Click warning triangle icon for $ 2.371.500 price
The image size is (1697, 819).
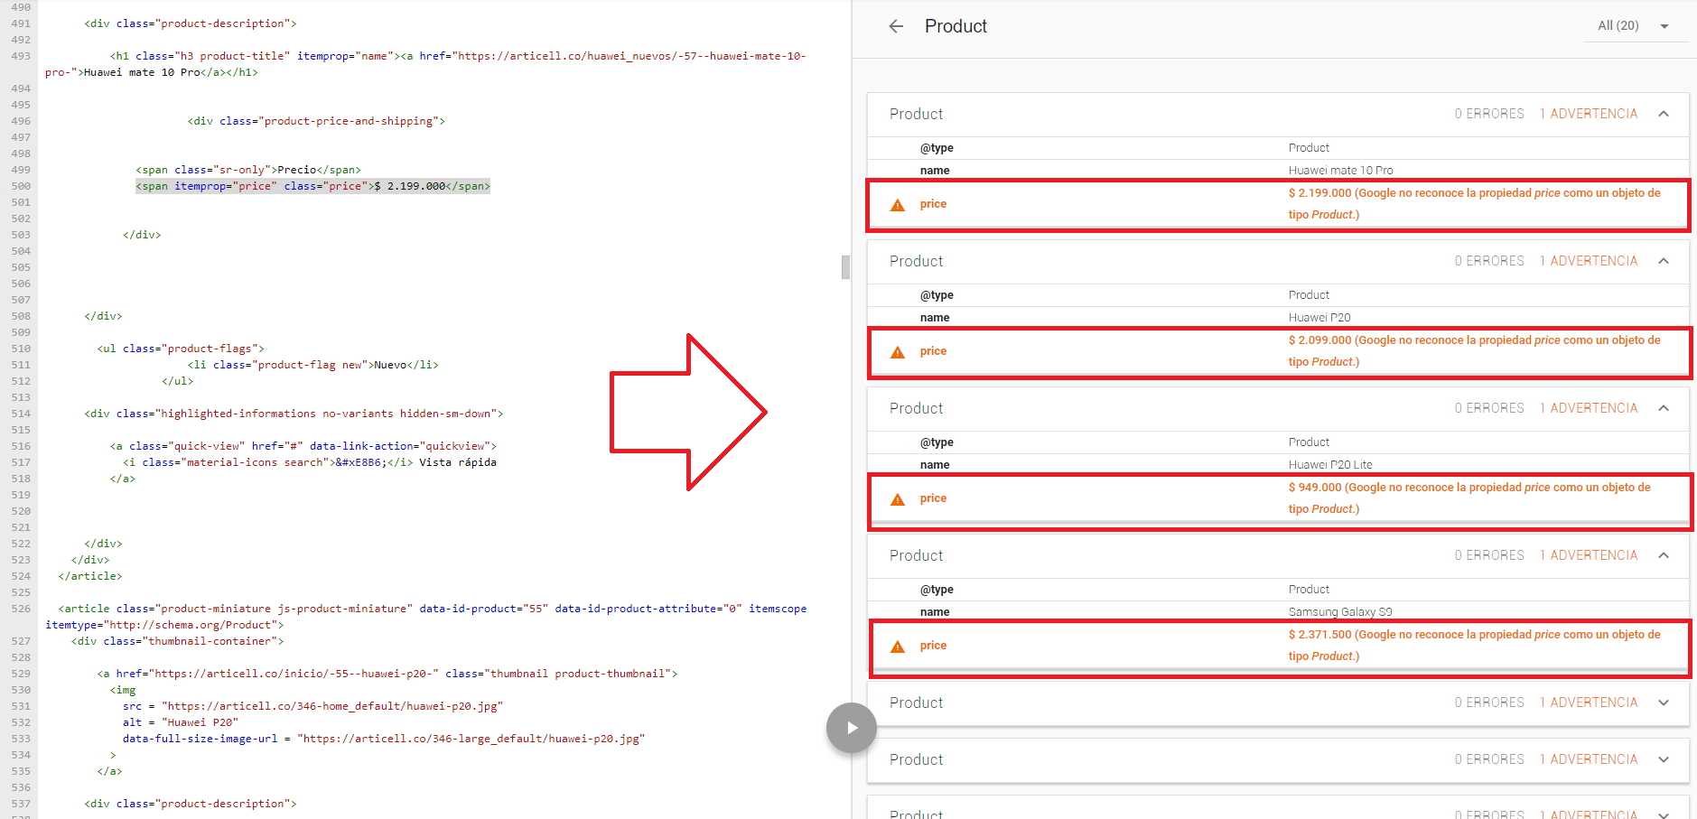(898, 647)
